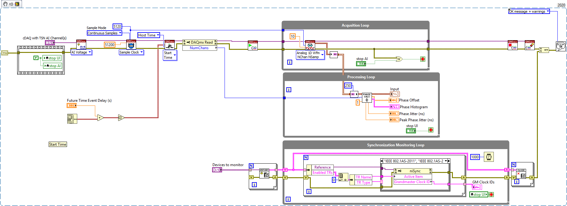
Task: Select the Get Date/Time function icon
Action: coord(72,119)
